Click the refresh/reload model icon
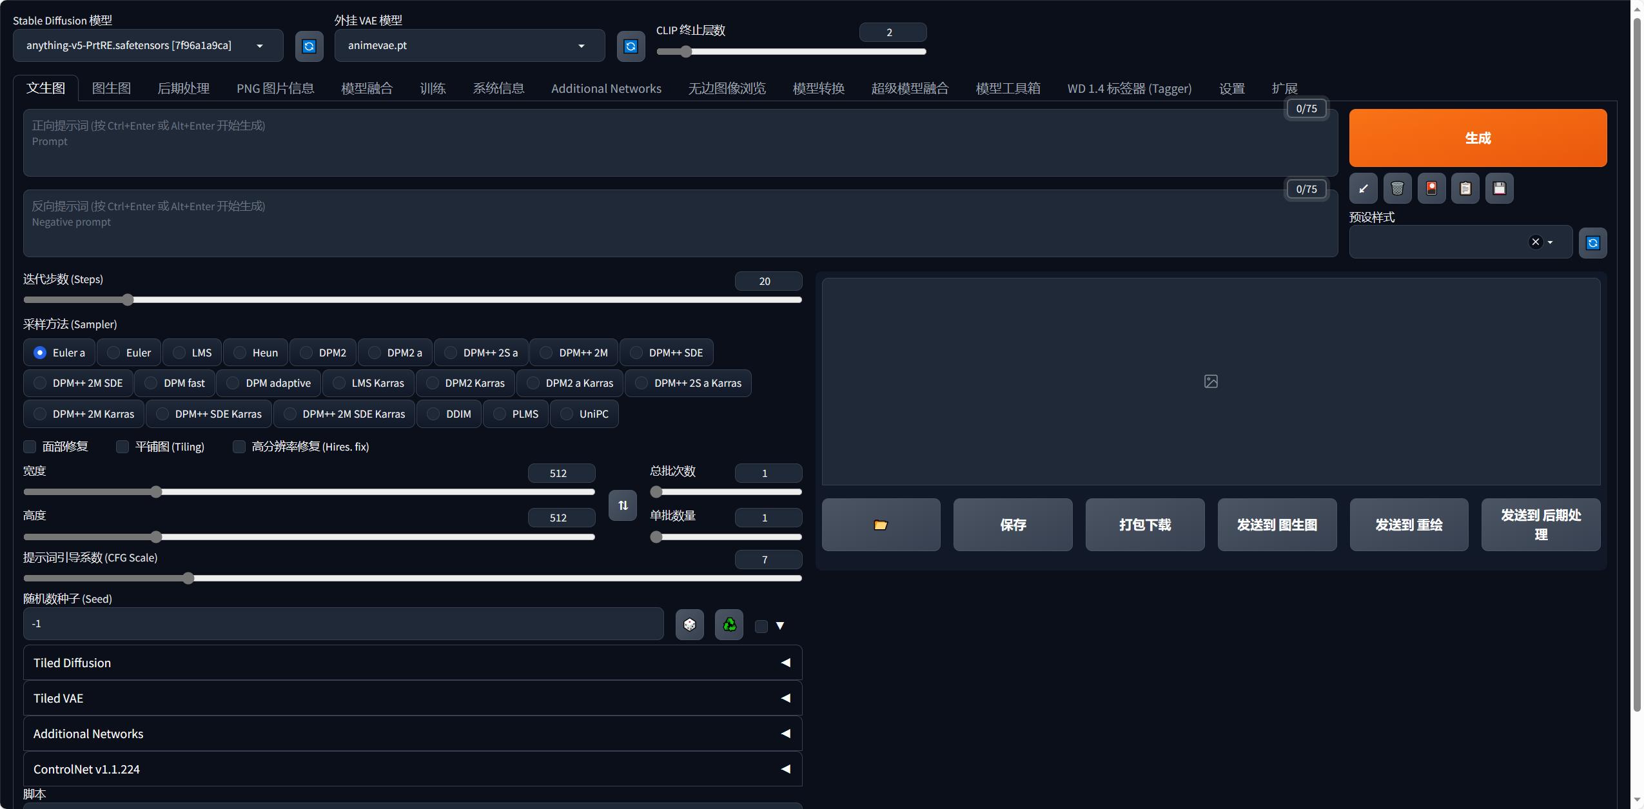1644x809 pixels. tap(308, 45)
